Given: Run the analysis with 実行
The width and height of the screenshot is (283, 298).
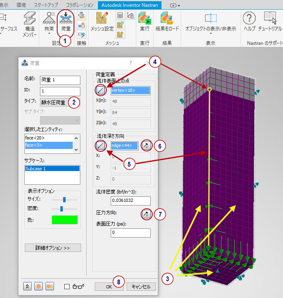Looking at the screenshot, I should [145, 22].
